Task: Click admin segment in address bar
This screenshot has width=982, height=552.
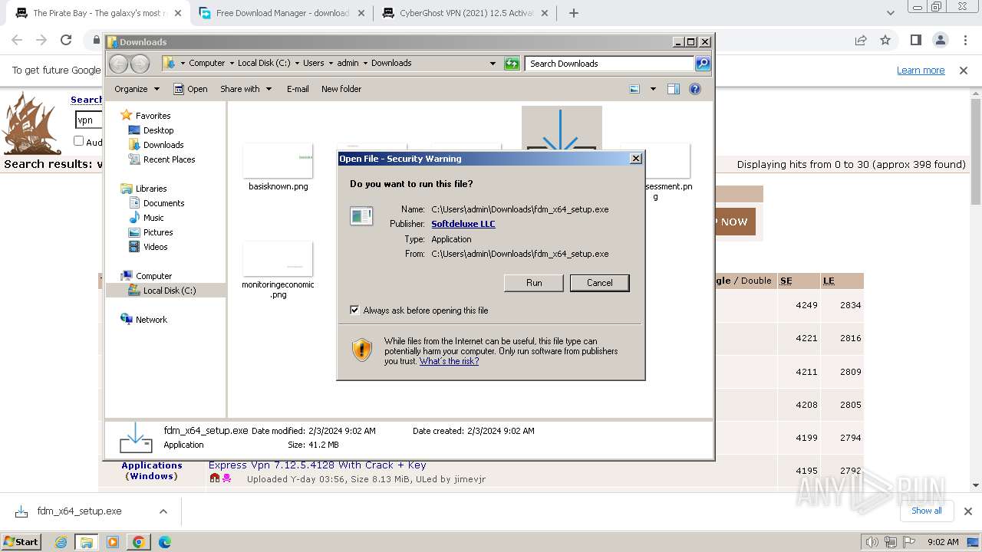Action: (348, 64)
